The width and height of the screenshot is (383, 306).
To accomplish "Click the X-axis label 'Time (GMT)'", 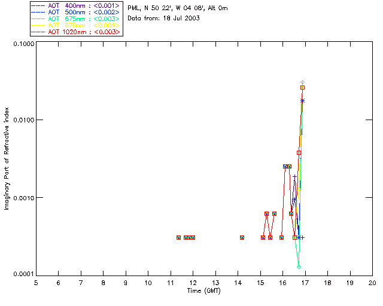I will tap(203, 291).
